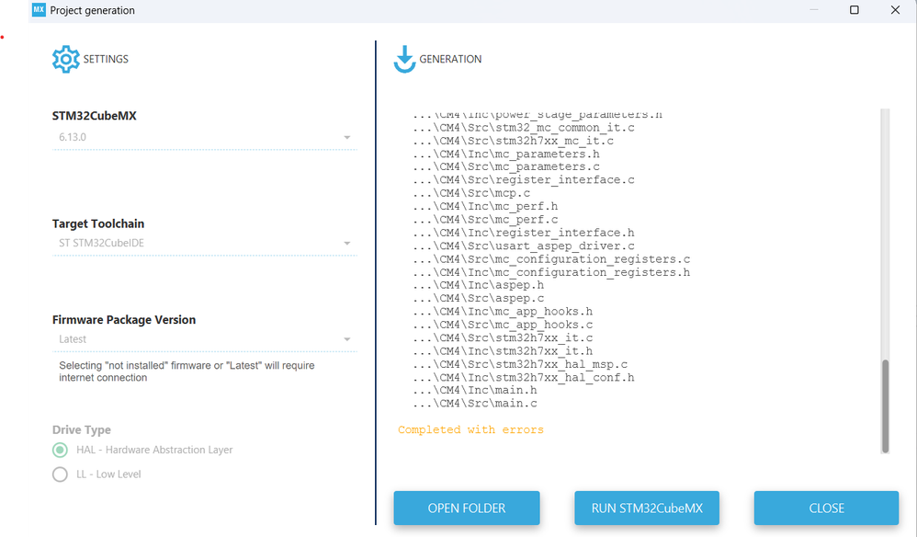
Task: Click log line ...\CM4\Src\aspep.c
Action: [479, 298]
